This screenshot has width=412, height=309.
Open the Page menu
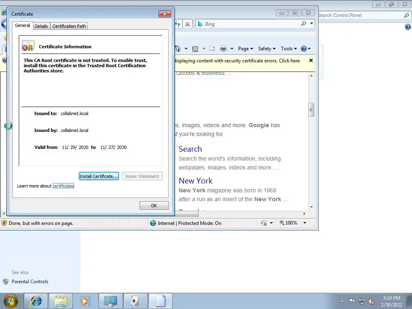pos(245,49)
